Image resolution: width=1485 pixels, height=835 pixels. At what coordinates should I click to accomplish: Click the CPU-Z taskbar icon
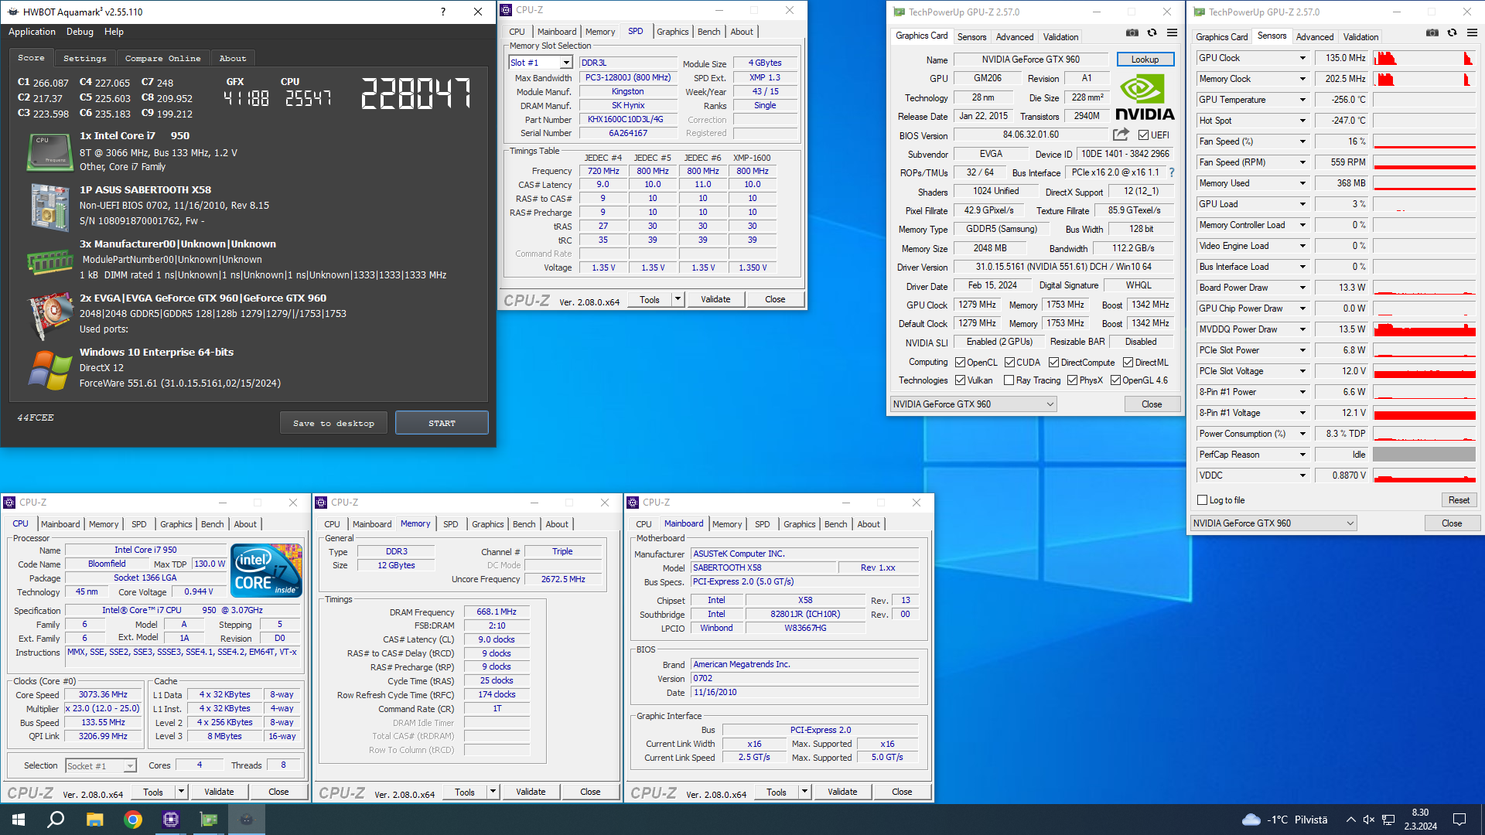[171, 820]
